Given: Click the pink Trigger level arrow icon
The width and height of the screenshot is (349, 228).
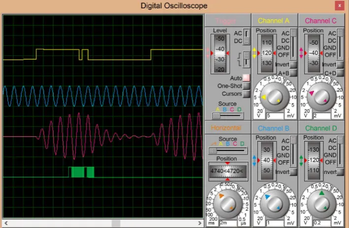Looking at the screenshot, I should coord(208,53).
